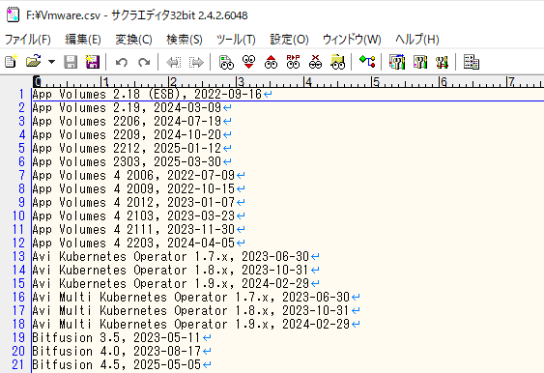
Task: Click line "App Volumes 2.19, 2024-03-09"
Action: (x=127, y=107)
